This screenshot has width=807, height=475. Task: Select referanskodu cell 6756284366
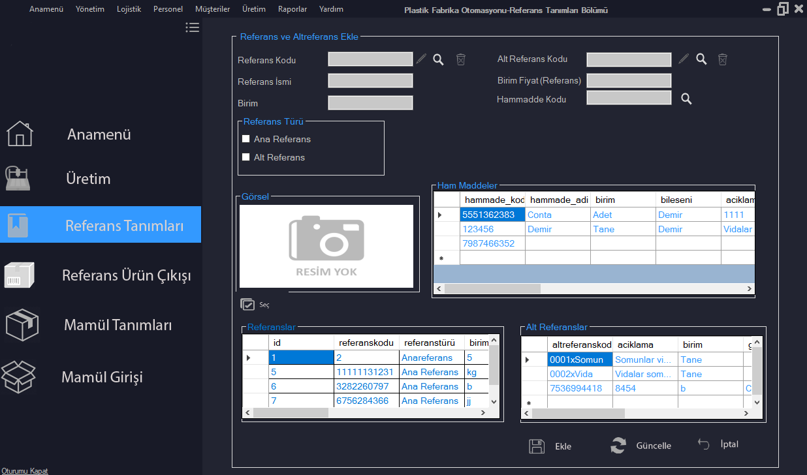(366, 401)
